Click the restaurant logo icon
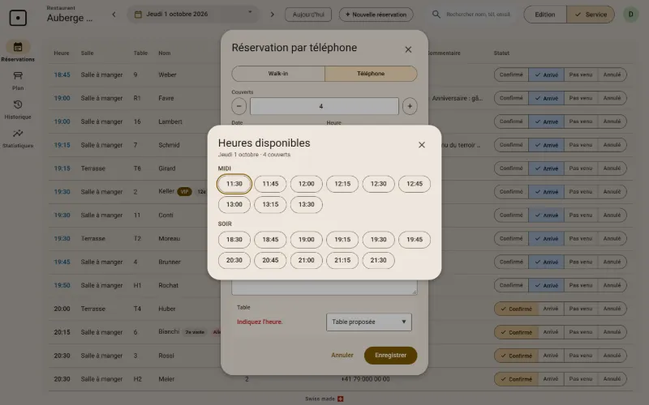Viewport: 649px width, 405px height. point(18,18)
